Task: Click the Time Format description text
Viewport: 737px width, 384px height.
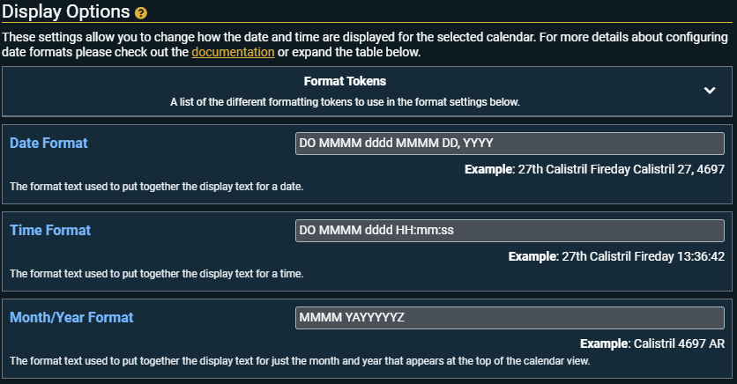Action: 156,274
